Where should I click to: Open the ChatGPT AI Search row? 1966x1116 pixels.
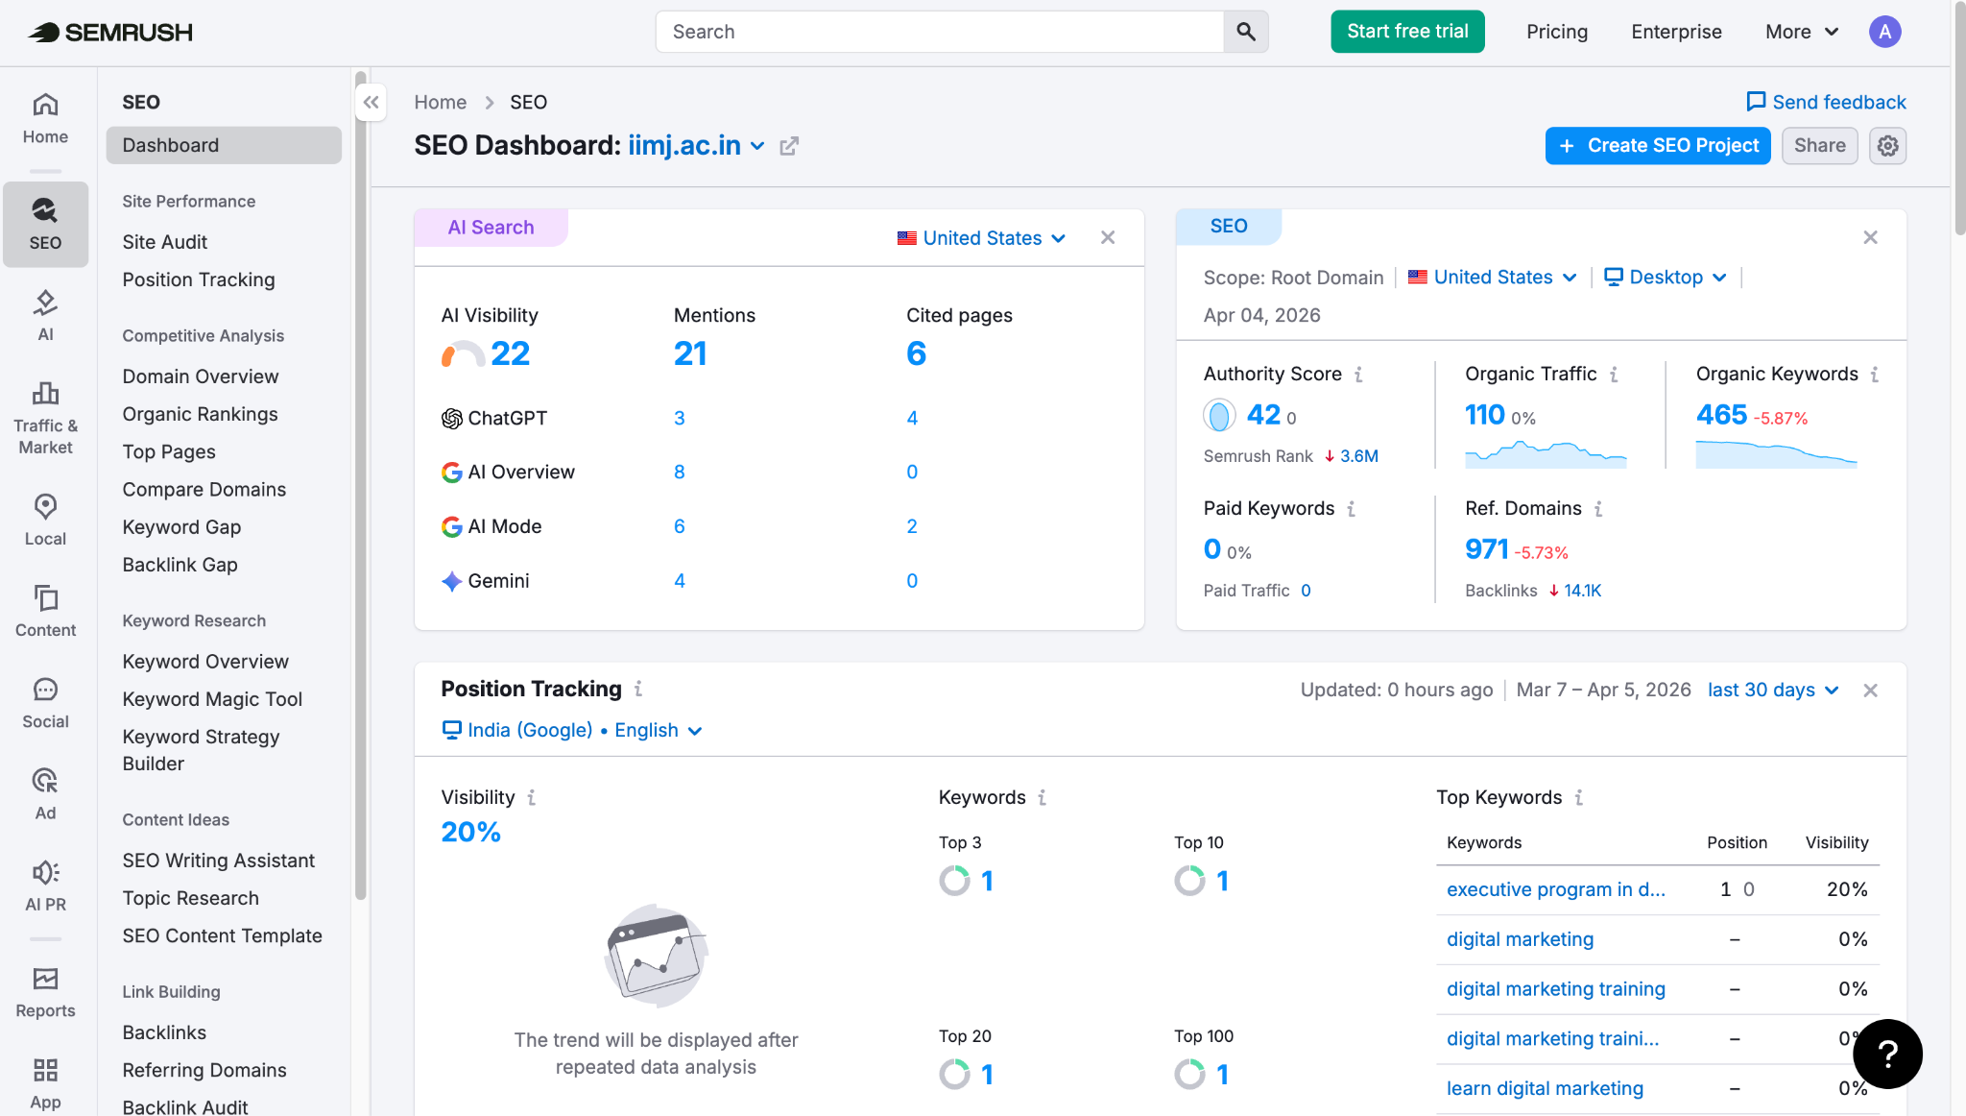[x=508, y=418]
